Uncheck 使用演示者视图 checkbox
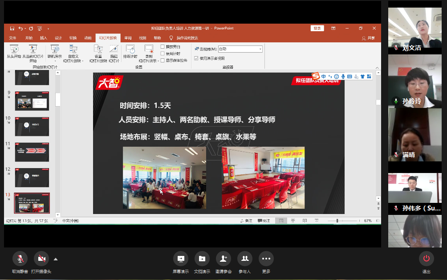447x280 pixels. 196,58
